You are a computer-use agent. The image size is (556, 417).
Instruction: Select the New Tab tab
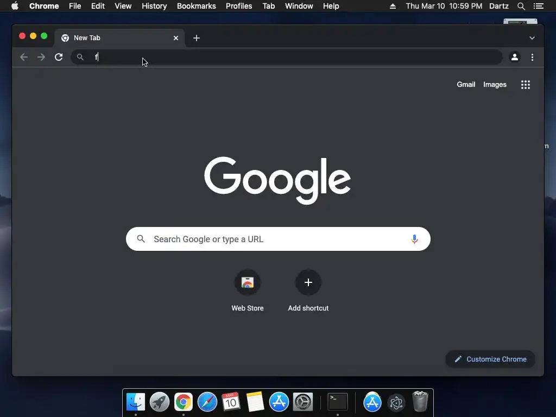119,38
